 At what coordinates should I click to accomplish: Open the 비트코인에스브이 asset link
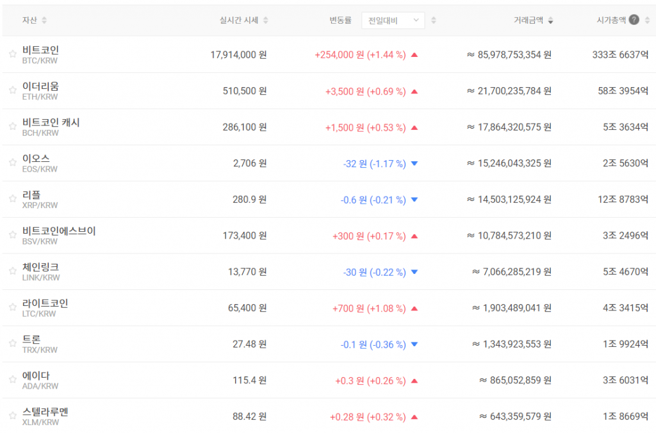(x=59, y=231)
